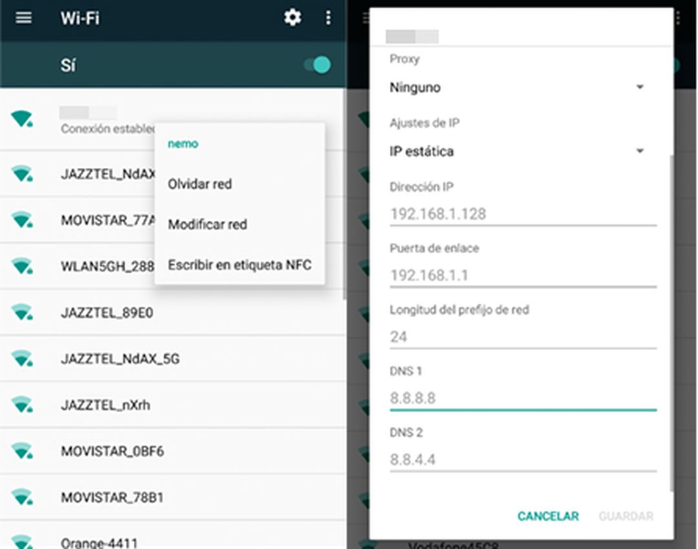698x549 pixels.
Task: Choose Modificar red in the context menu
Action: pyautogui.click(x=207, y=224)
